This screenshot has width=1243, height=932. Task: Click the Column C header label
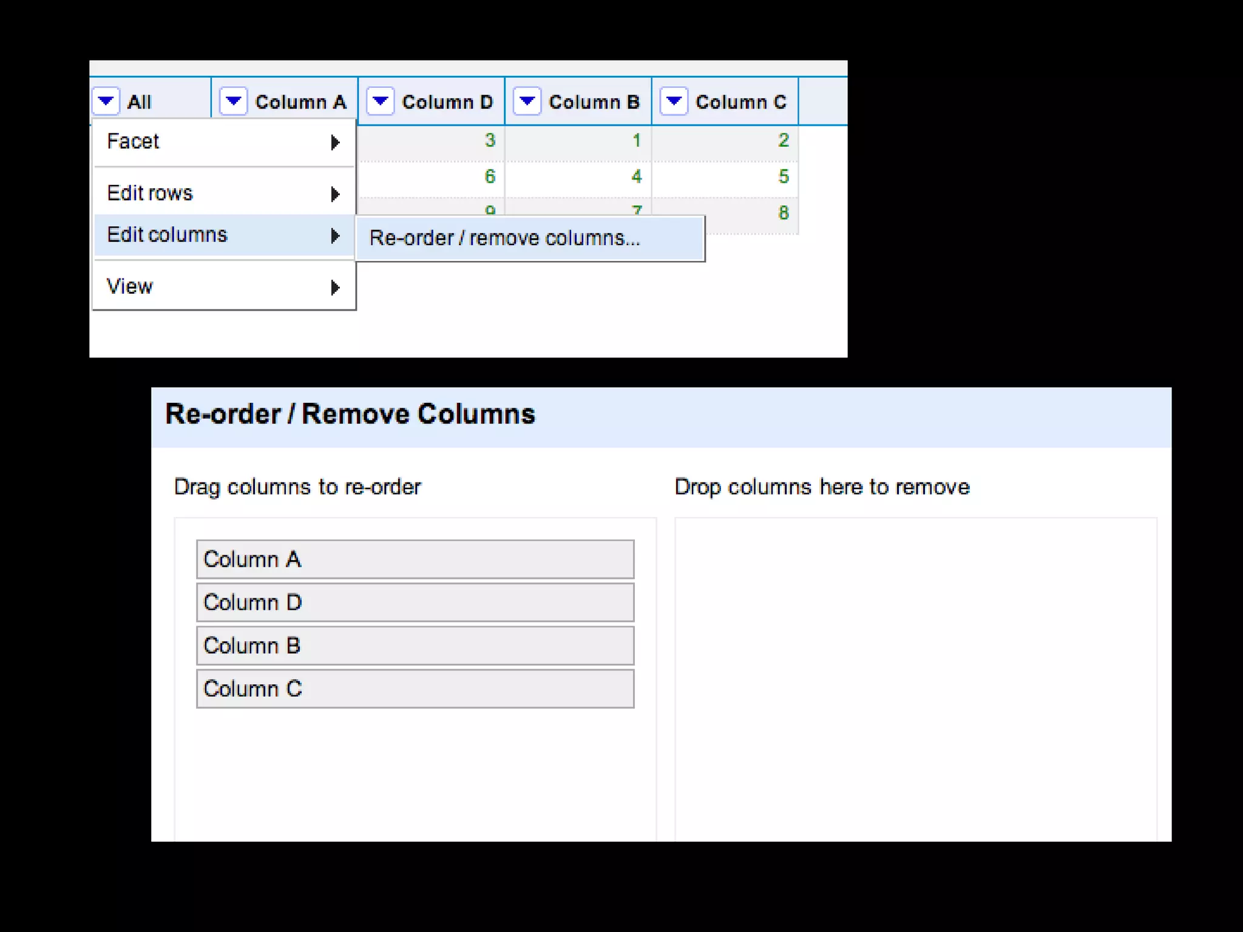pyautogui.click(x=740, y=102)
